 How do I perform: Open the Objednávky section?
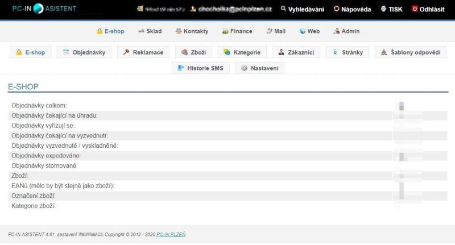84,52
